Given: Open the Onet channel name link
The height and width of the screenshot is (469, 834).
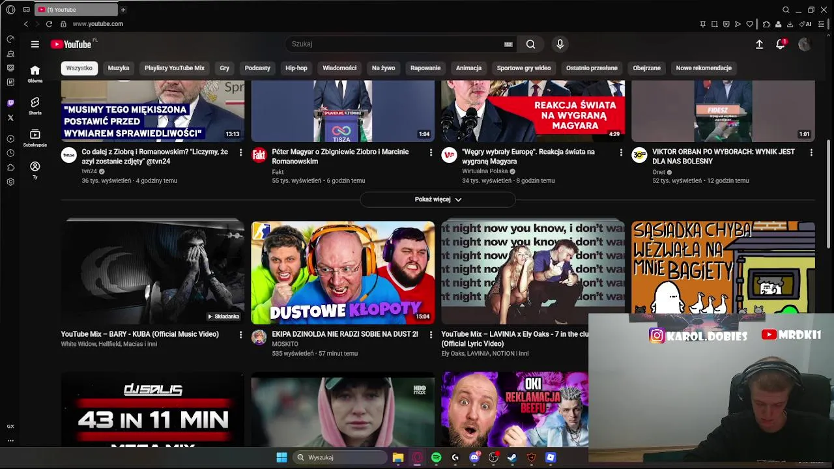Looking at the screenshot, I should (x=659, y=173).
